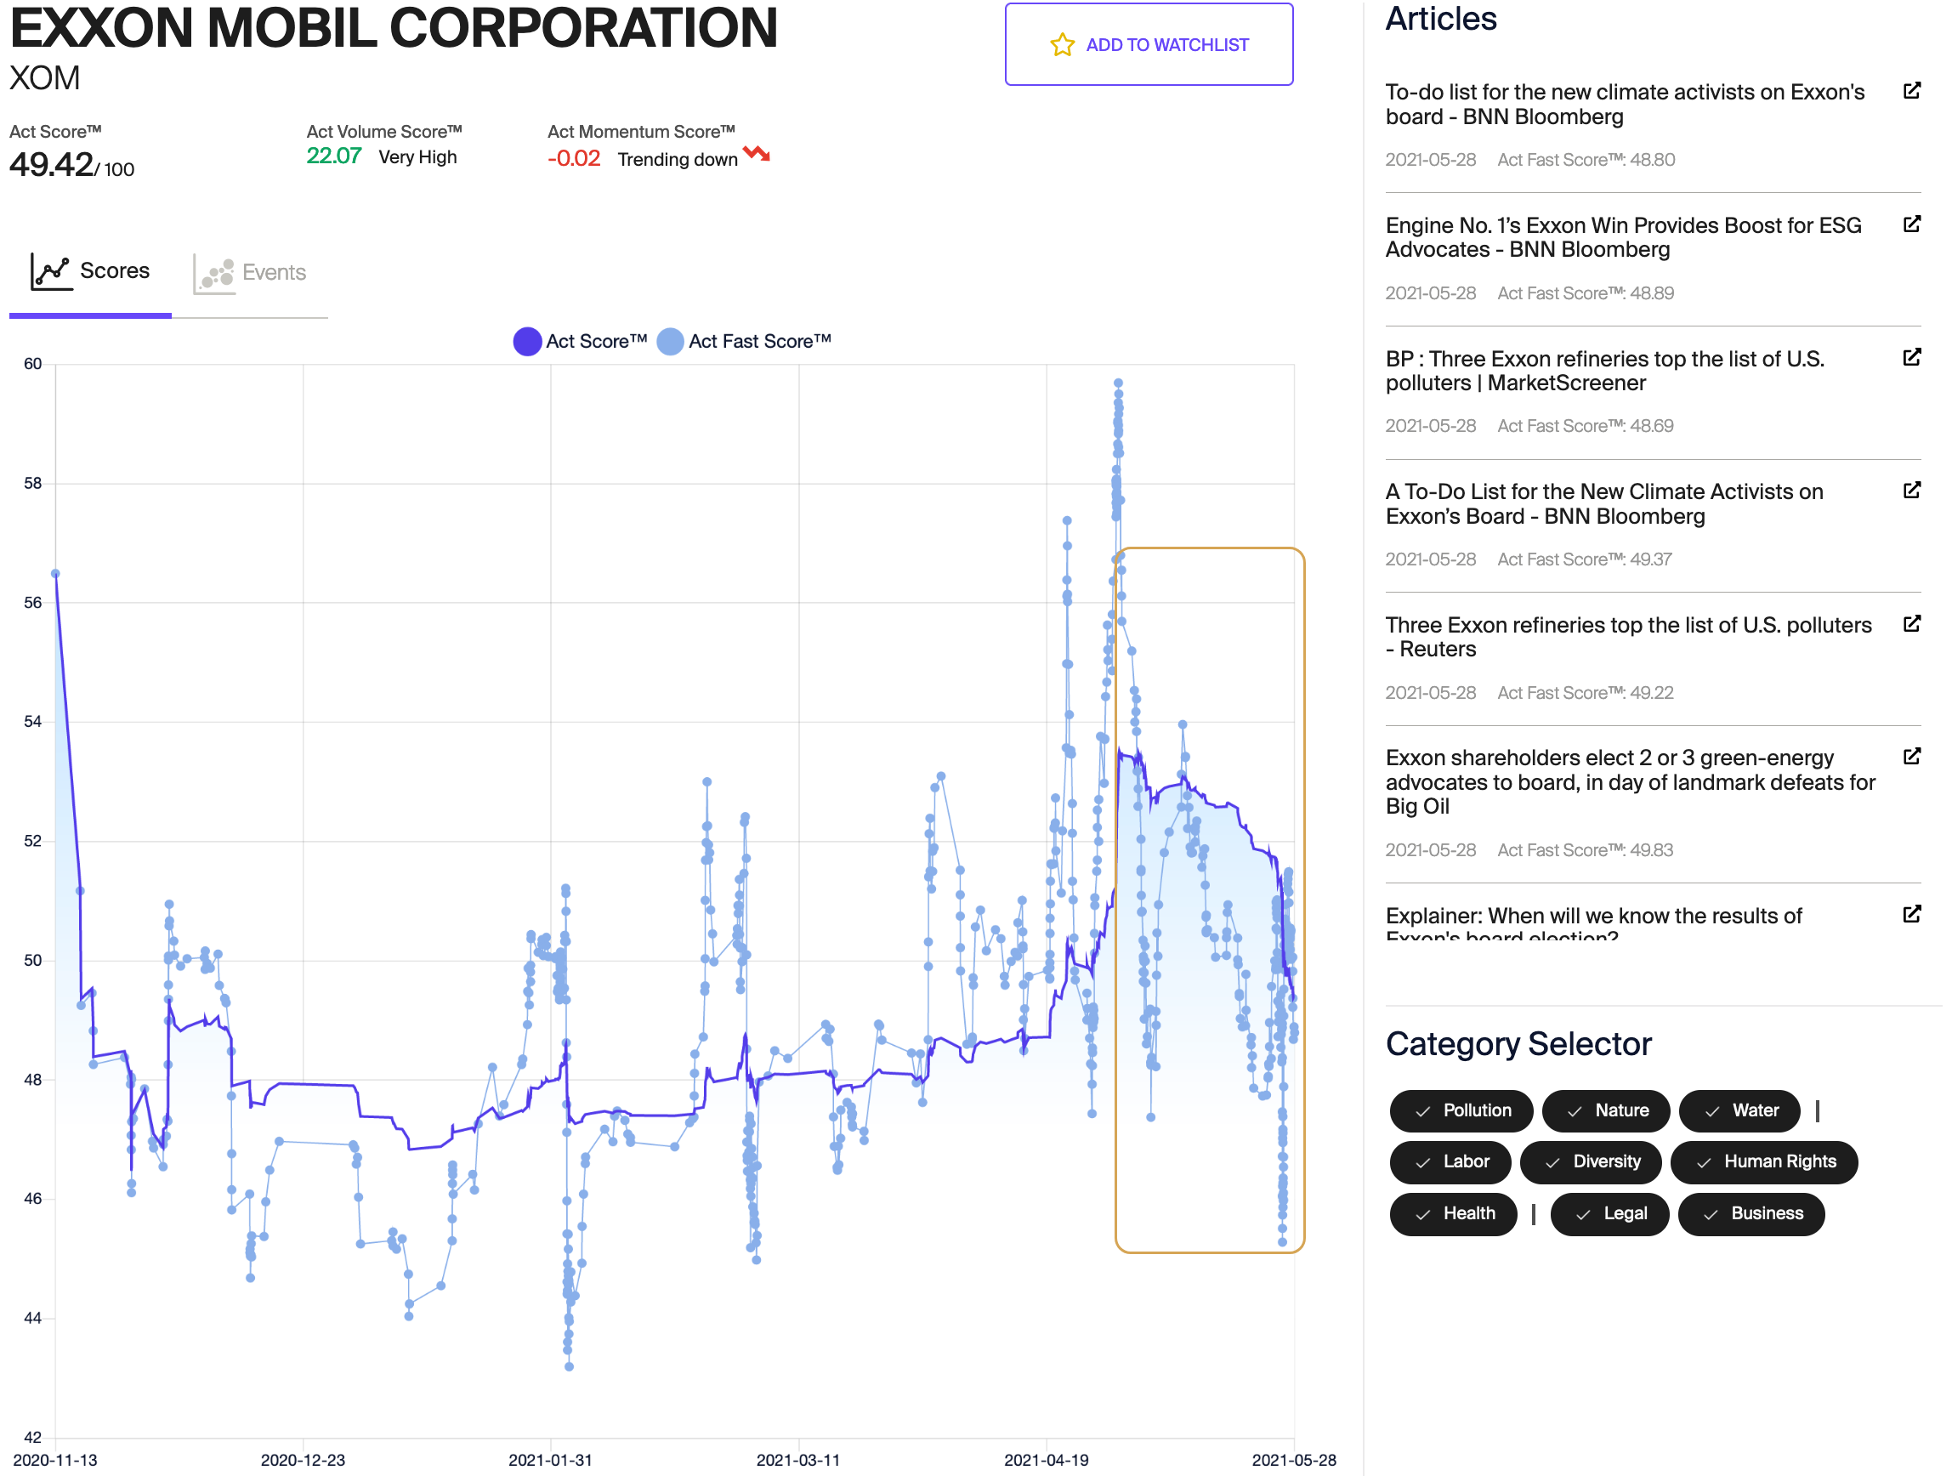Read 'Exxon shareholders elect 2 or 3' article
The width and height of the screenshot is (1952, 1476).
click(1630, 782)
